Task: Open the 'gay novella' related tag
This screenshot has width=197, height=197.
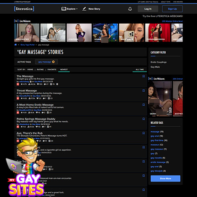Action: click(156, 158)
